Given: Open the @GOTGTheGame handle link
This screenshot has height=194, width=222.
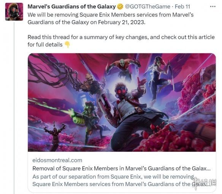Looking at the screenshot, I should tap(147, 6).
